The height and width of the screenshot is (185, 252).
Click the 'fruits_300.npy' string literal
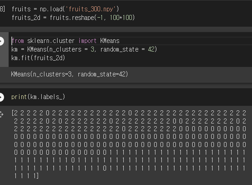point(91,9)
